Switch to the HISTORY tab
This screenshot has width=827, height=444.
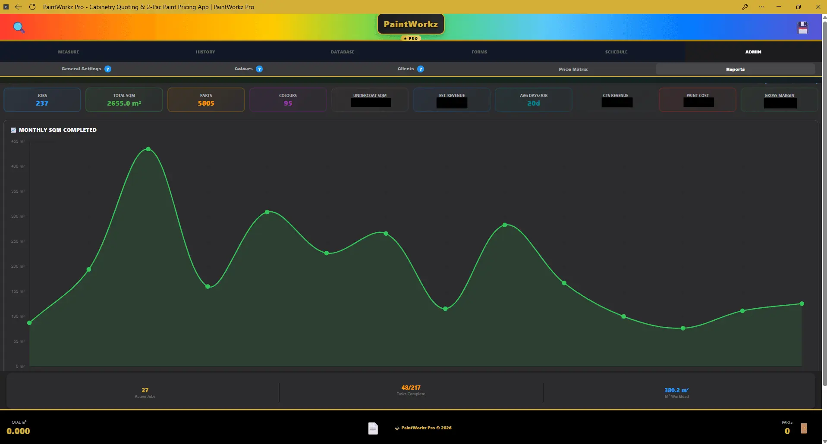click(x=205, y=52)
